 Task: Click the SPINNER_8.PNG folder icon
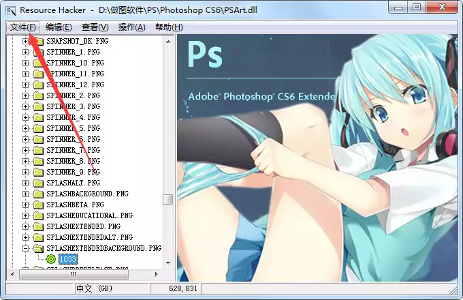click(x=38, y=162)
